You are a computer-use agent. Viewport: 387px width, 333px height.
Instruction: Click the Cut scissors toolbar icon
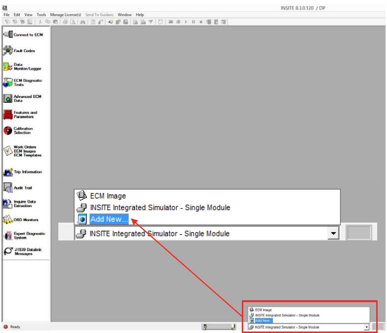pos(40,22)
